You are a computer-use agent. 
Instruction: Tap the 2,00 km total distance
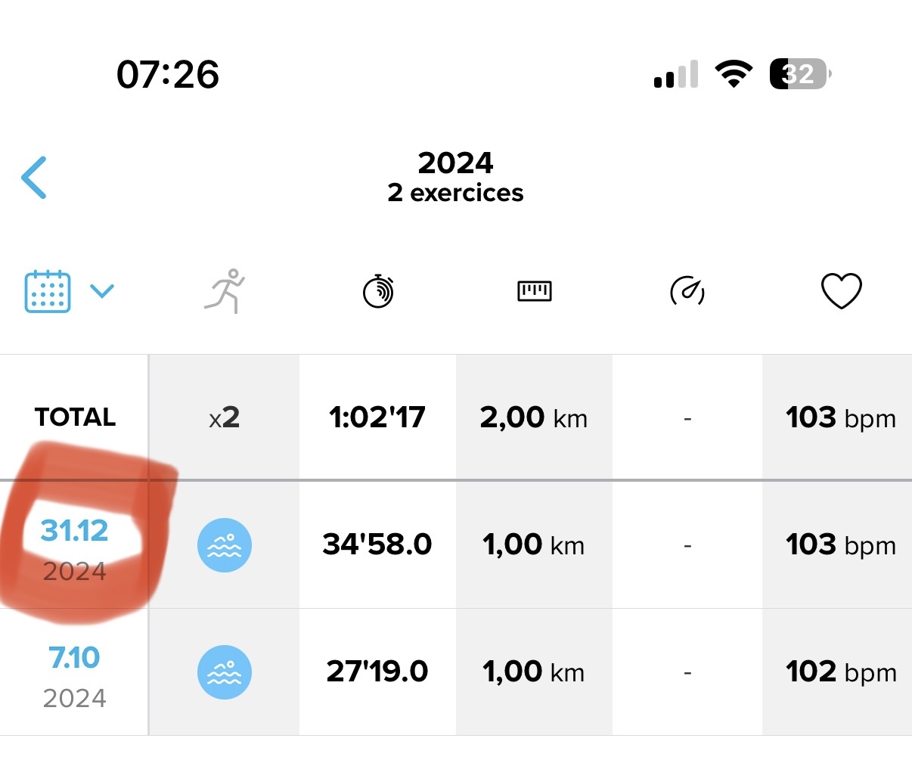tap(534, 417)
